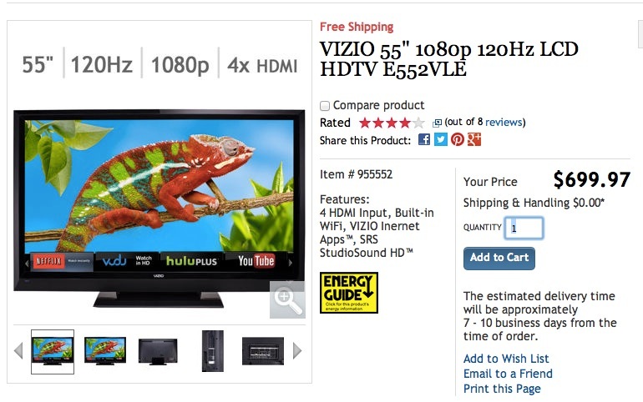This screenshot has height=402, width=643.
Task: Select the second front view thumbnail
Action: [105, 351]
